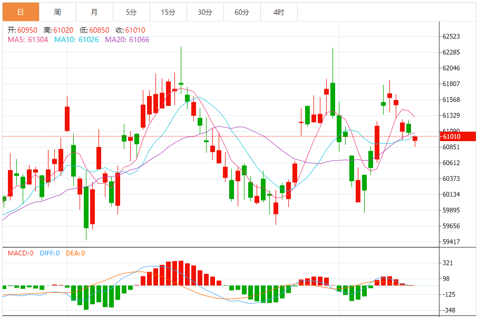Click the 60612 price axis label
The image size is (479, 317).
click(451, 163)
